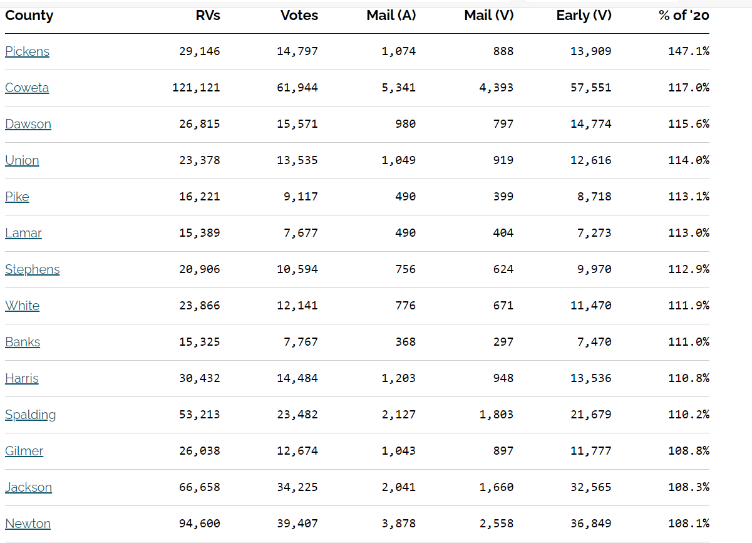The height and width of the screenshot is (543, 752).
Task: Visit the Jackson county link
Action: click(28, 487)
